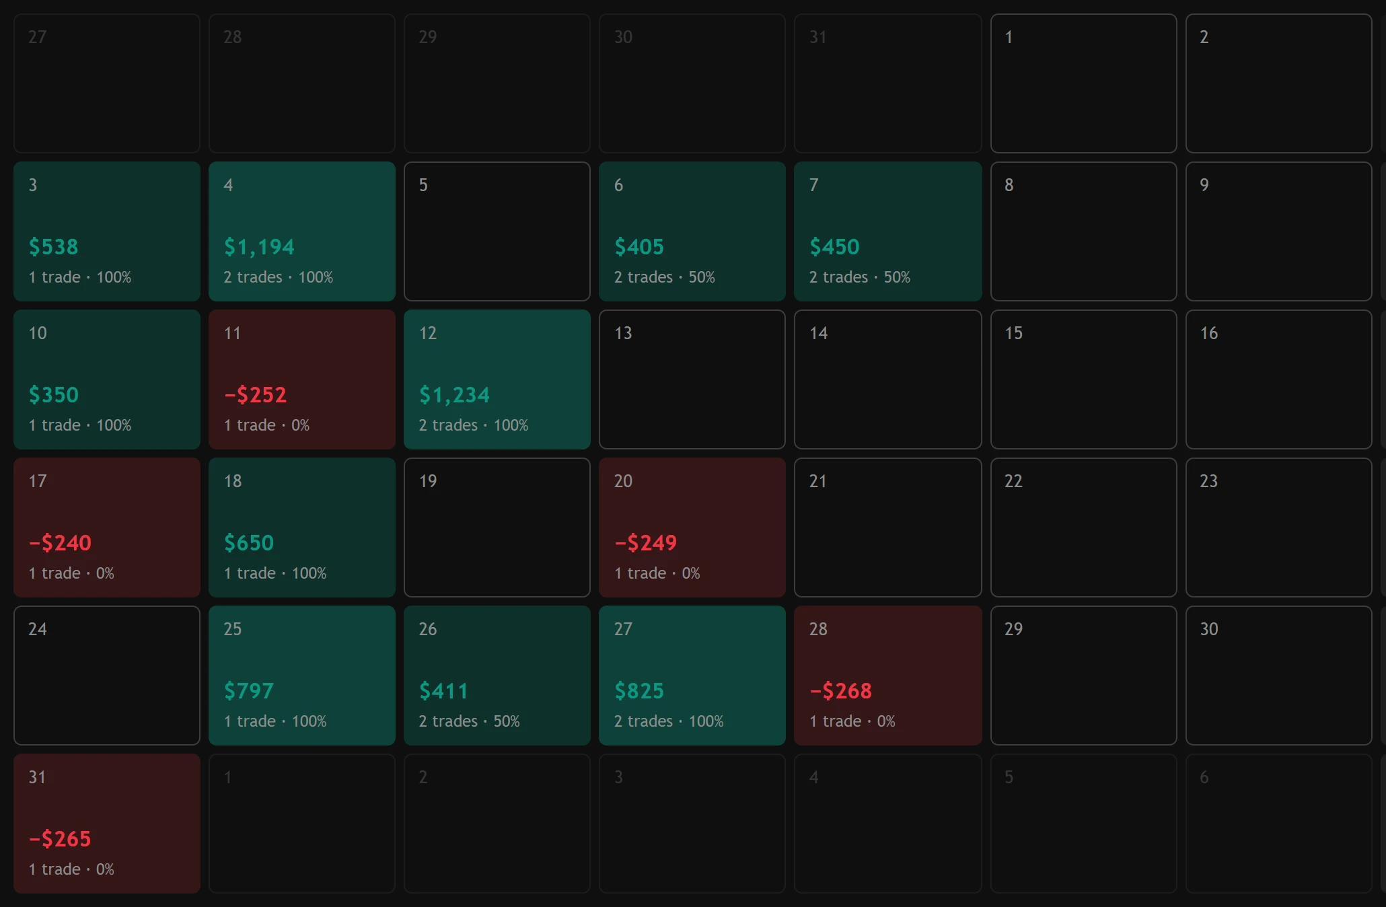Click the $411 profit amount
Image resolution: width=1386 pixels, height=907 pixels.
443,691
